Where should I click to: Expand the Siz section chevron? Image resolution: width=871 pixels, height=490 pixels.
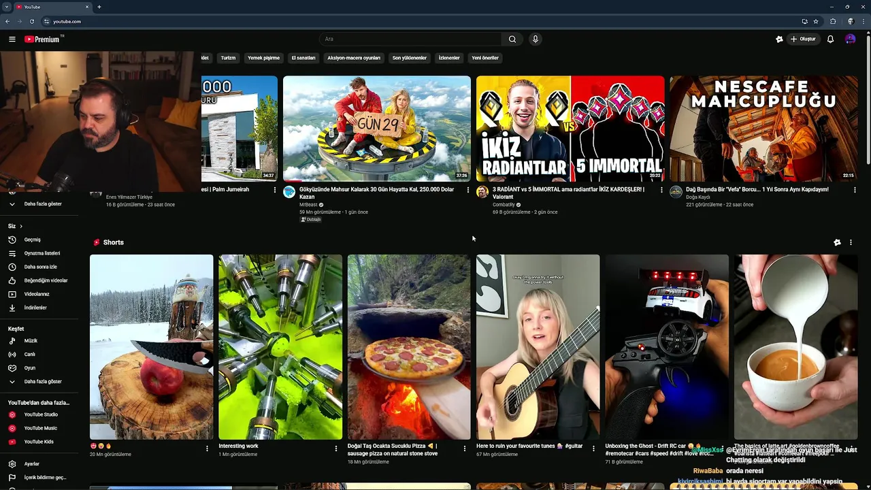[x=21, y=226]
